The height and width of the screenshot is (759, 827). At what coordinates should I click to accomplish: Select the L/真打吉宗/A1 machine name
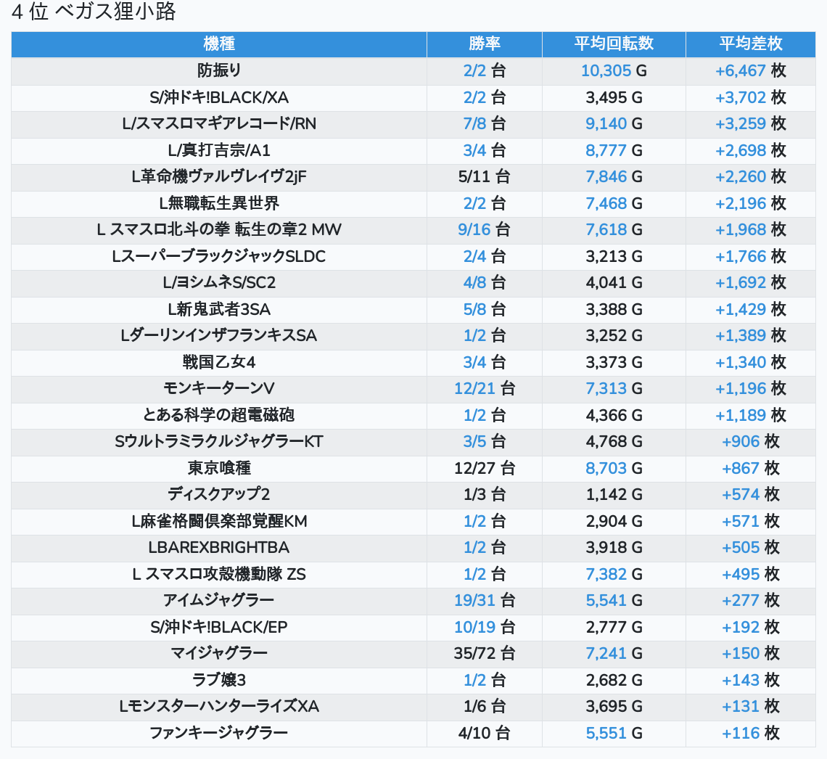(218, 151)
